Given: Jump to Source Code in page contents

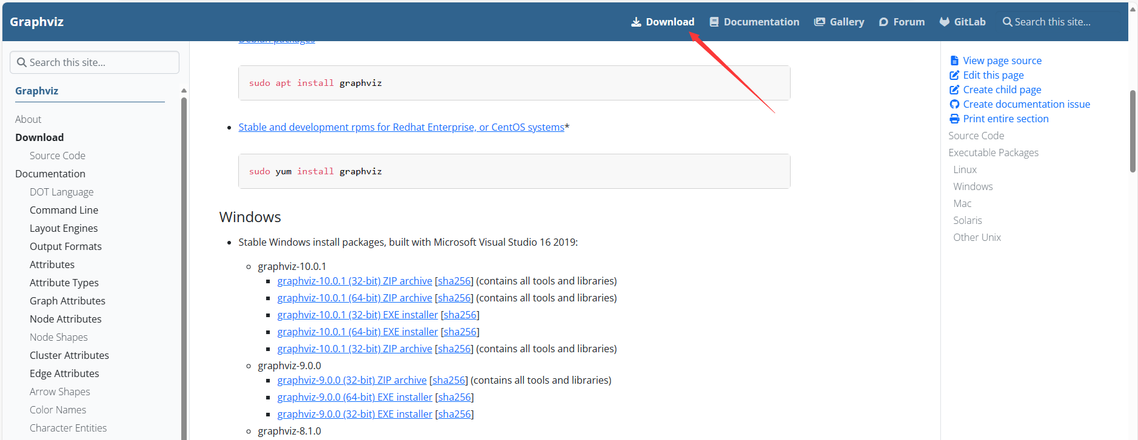Looking at the screenshot, I should [x=976, y=136].
